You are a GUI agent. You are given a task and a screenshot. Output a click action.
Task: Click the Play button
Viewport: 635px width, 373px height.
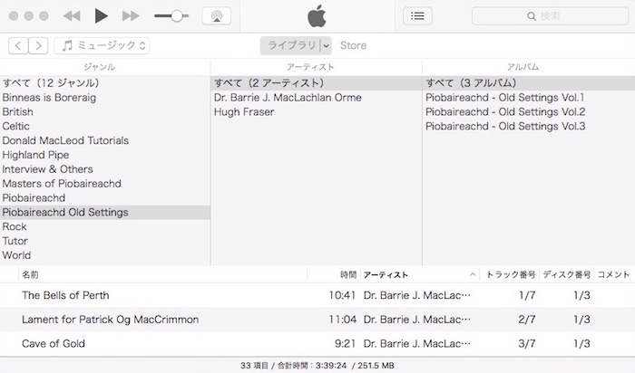tap(101, 16)
